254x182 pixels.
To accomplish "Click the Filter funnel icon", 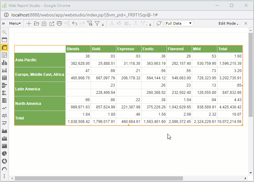I will [97, 23].
